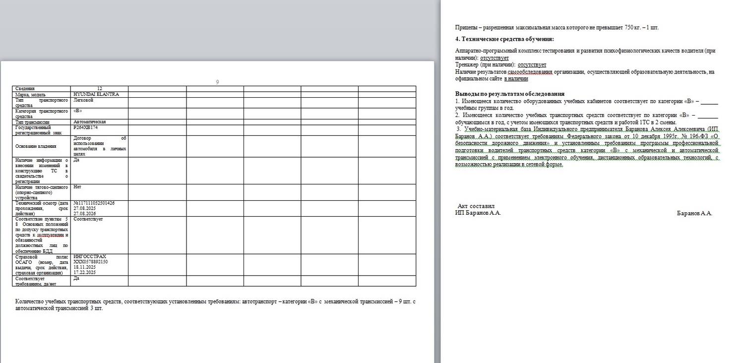Click the HYUNDAI ELANTRA table cell
Image resolution: width=744 pixels, height=363 pixels.
tap(96, 94)
